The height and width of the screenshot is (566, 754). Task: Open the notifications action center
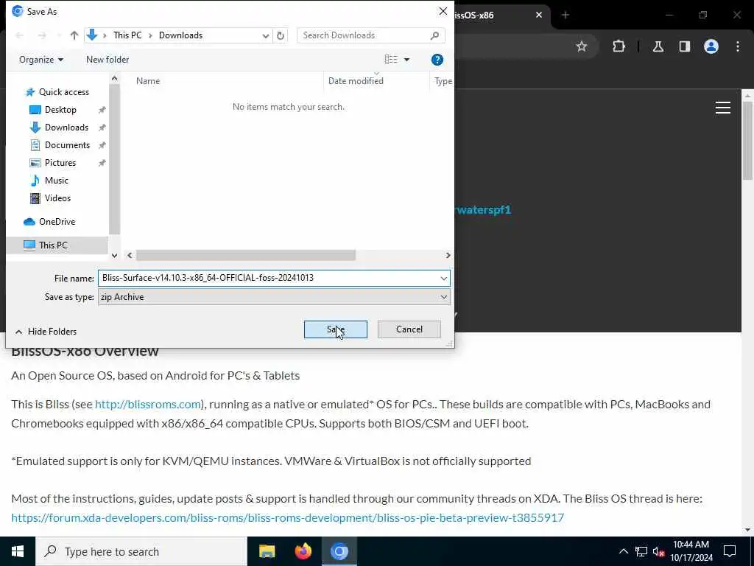pos(730,551)
